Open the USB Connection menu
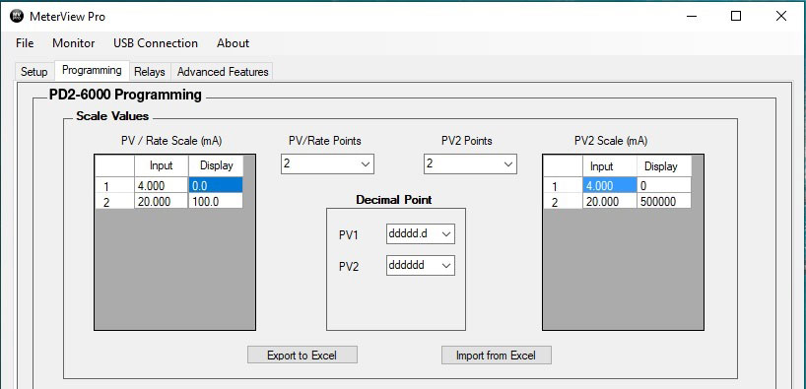The image size is (806, 389). pos(156,43)
